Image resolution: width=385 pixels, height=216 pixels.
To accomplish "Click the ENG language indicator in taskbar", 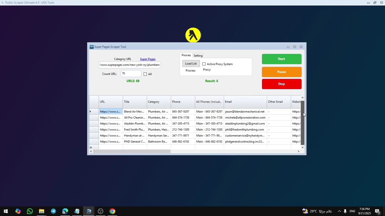I will point(352,211).
